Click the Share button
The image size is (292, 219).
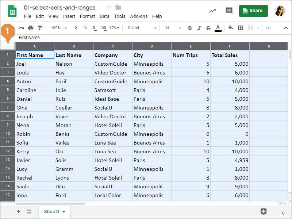tap(253, 11)
